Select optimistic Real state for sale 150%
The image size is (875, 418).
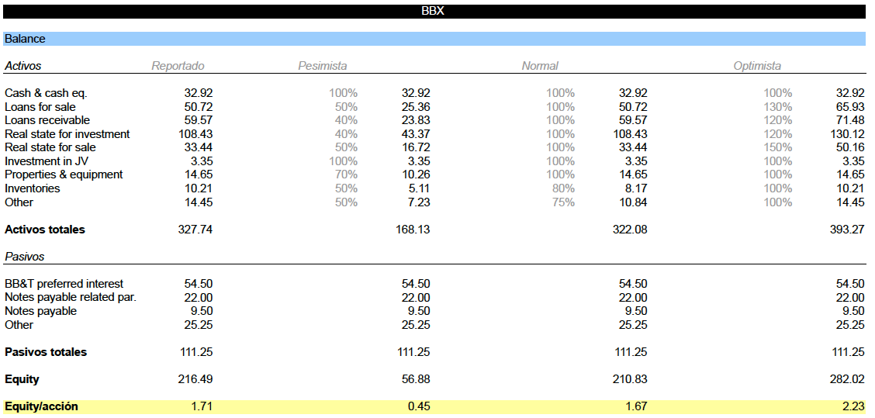point(778,147)
